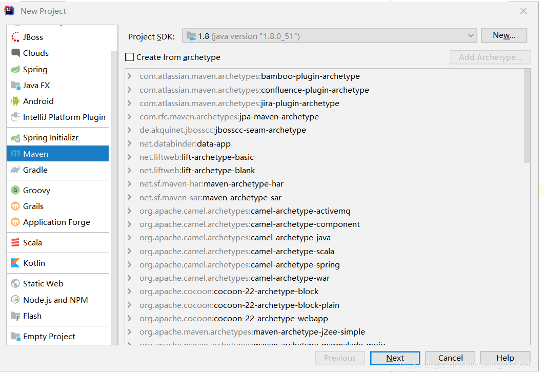Click the Previous button
544x374 pixels.
(339, 358)
